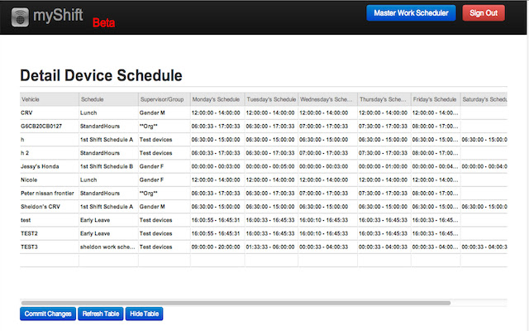Click Gender M in CRV row
The width and height of the screenshot is (529, 331).
(164, 113)
